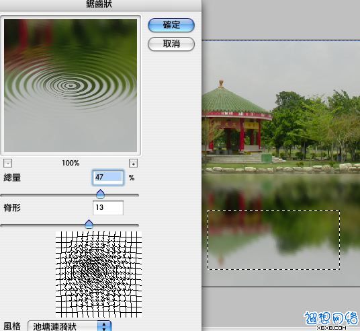Click the watermark logo bottom right
Viewport: 360px width, 331px height.
click(x=331, y=320)
